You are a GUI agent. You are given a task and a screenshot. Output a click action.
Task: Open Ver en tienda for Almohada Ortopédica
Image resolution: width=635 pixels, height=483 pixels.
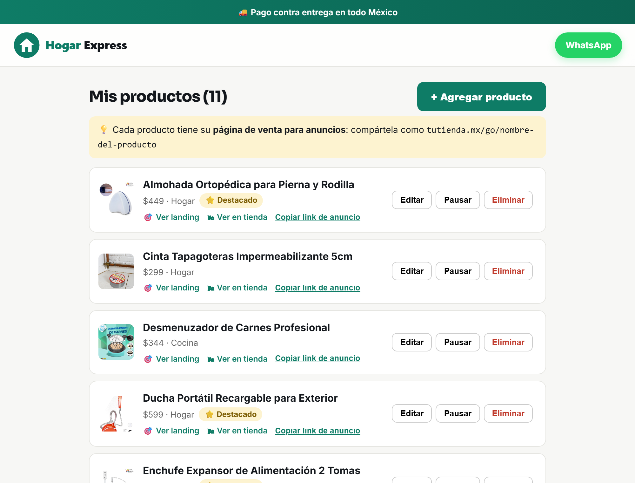[242, 217]
